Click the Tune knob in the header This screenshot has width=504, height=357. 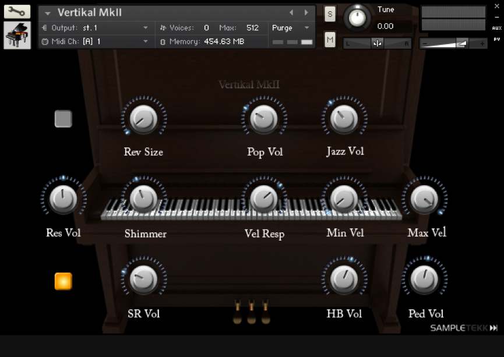point(357,17)
